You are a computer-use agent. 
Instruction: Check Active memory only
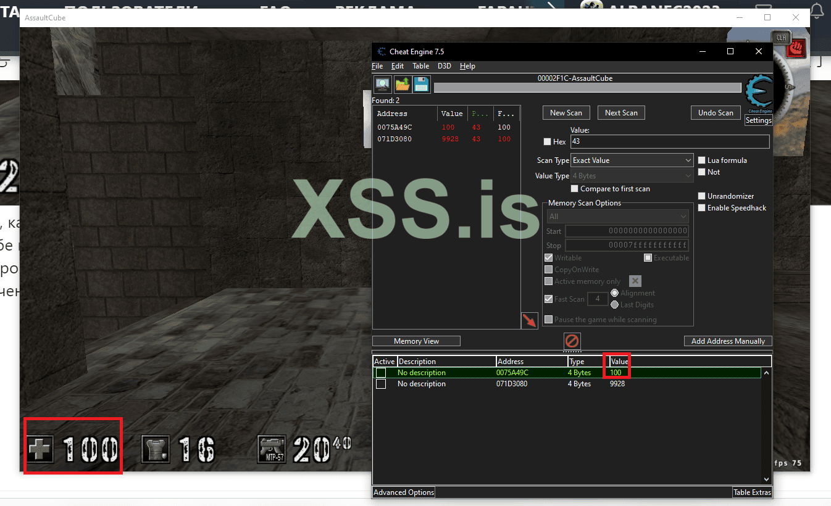click(548, 281)
